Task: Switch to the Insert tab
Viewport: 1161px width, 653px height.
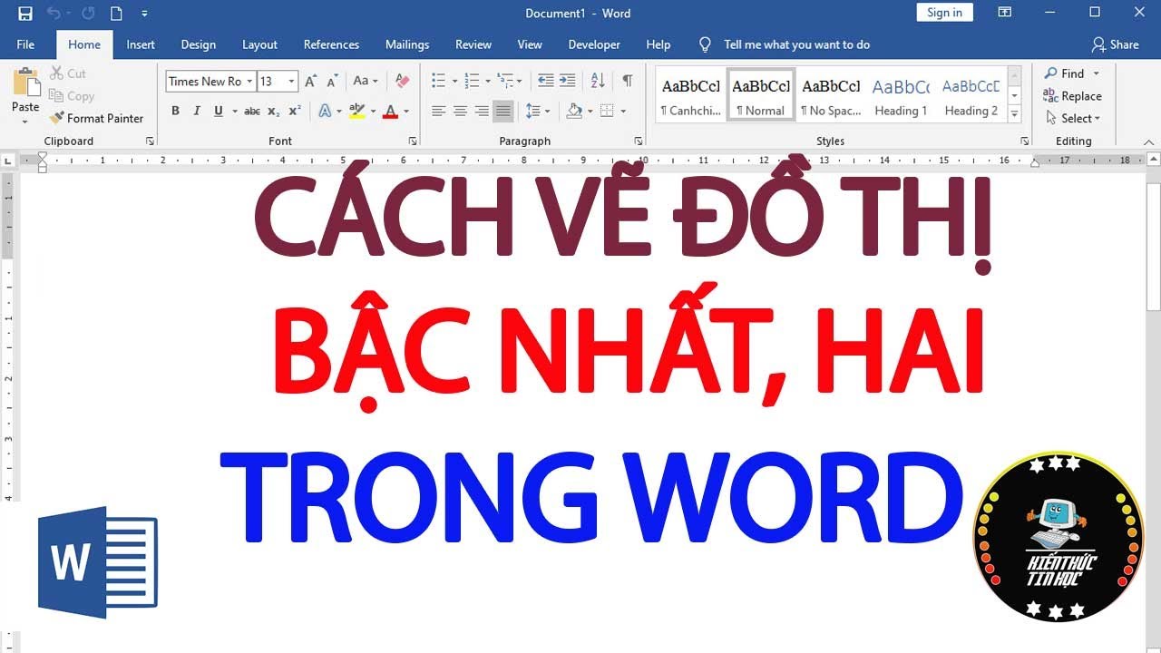Action: coord(141,44)
